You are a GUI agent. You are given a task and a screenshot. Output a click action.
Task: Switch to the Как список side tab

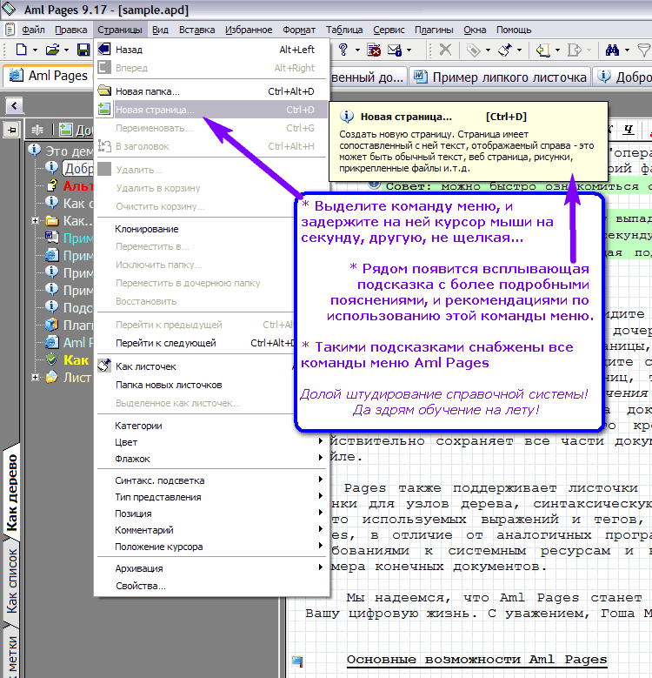(11, 581)
